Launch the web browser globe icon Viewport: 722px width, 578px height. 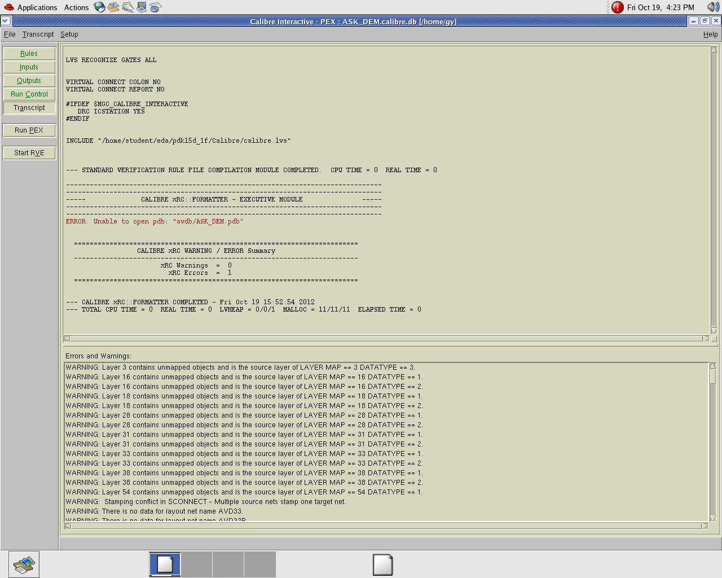click(x=100, y=7)
